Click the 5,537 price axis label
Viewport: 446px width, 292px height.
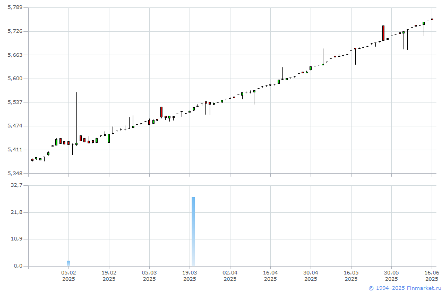point(15,102)
